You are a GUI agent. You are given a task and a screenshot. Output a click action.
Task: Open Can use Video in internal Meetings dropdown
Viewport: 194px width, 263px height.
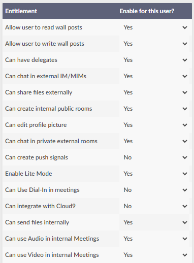154,255
